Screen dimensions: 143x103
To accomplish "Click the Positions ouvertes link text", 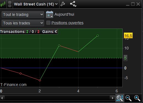I will pos(68,23).
